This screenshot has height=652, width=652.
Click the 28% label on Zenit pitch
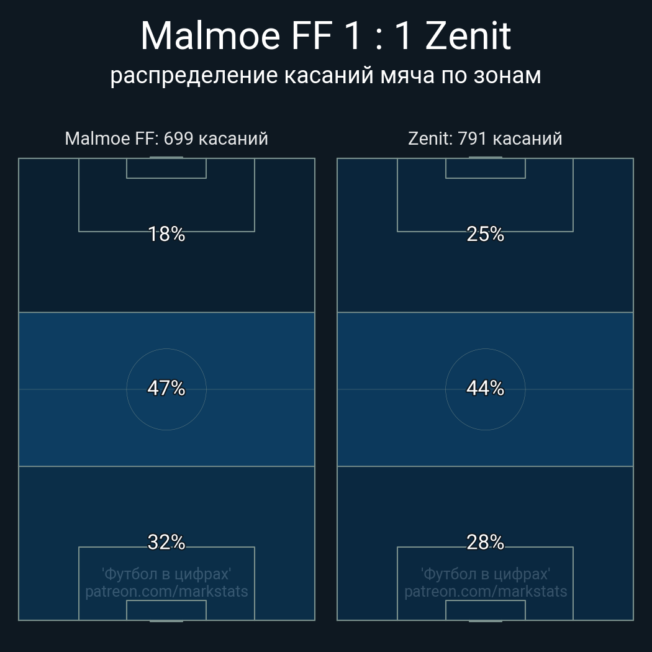point(485,542)
